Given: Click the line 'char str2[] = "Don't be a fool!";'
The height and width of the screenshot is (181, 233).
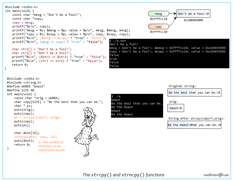Looking at the screenshot, I should tap(42, 53).
